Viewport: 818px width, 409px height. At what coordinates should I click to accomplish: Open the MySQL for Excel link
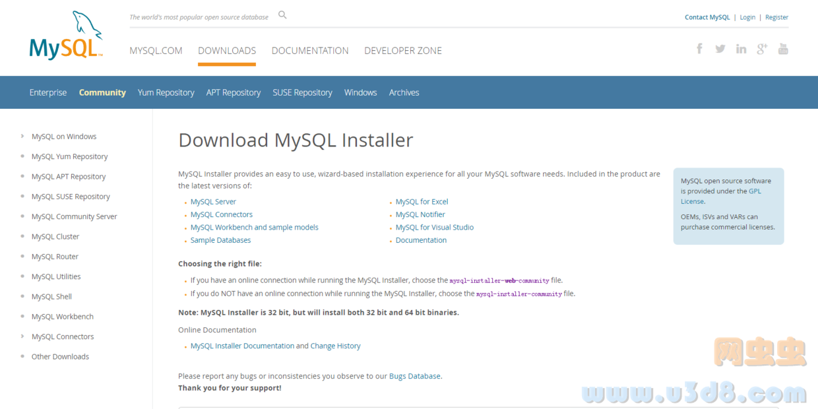[x=422, y=202]
